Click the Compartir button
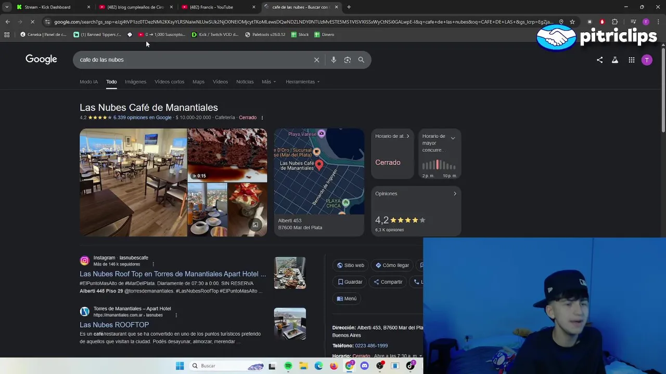666x374 pixels. pyautogui.click(x=388, y=282)
